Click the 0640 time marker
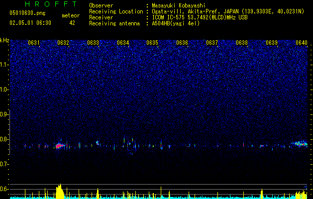Screen dimensions: 313x199 pyautogui.click(x=302, y=43)
